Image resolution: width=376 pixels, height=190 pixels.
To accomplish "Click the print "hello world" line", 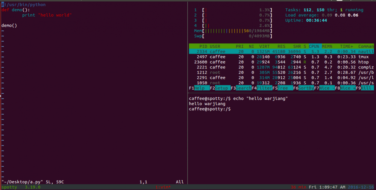I will pos(47,15).
